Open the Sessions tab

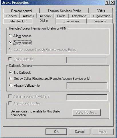tap(100, 21)
